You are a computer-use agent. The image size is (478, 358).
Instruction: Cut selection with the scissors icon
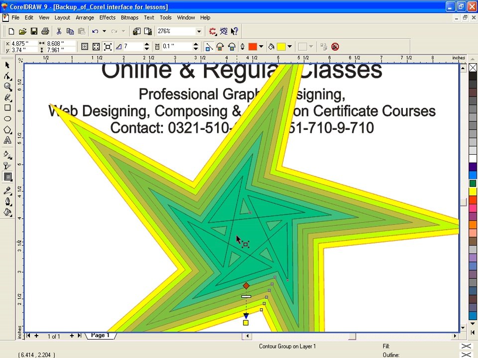click(x=59, y=31)
